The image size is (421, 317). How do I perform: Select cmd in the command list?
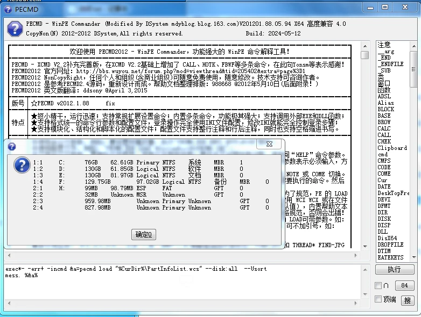pos(383,154)
